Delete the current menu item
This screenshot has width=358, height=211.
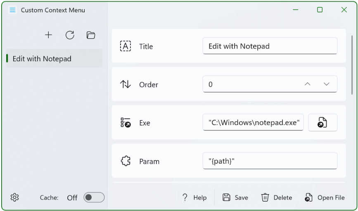click(x=277, y=197)
